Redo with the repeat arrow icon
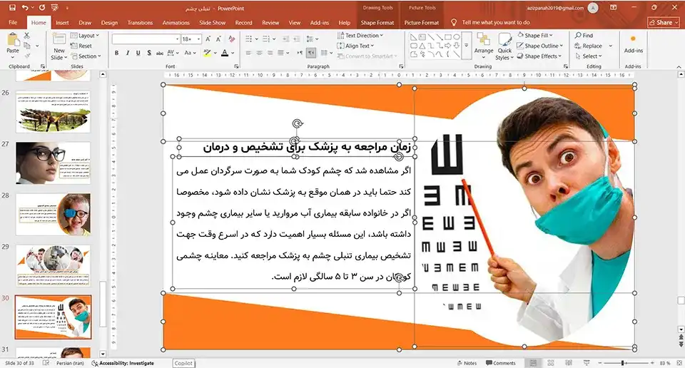Image resolution: width=685 pixels, height=368 pixels. tap(42, 7)
